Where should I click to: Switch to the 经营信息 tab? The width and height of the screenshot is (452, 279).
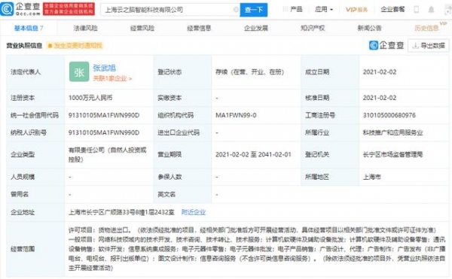tap(199, 28)
